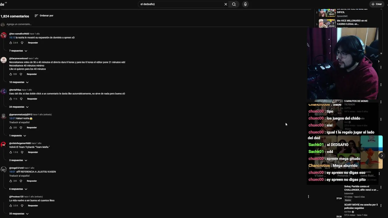Viewport: 388px width, 218px height.
Task: Start voice search with the microphone icon
Action: tap(245, 4)
